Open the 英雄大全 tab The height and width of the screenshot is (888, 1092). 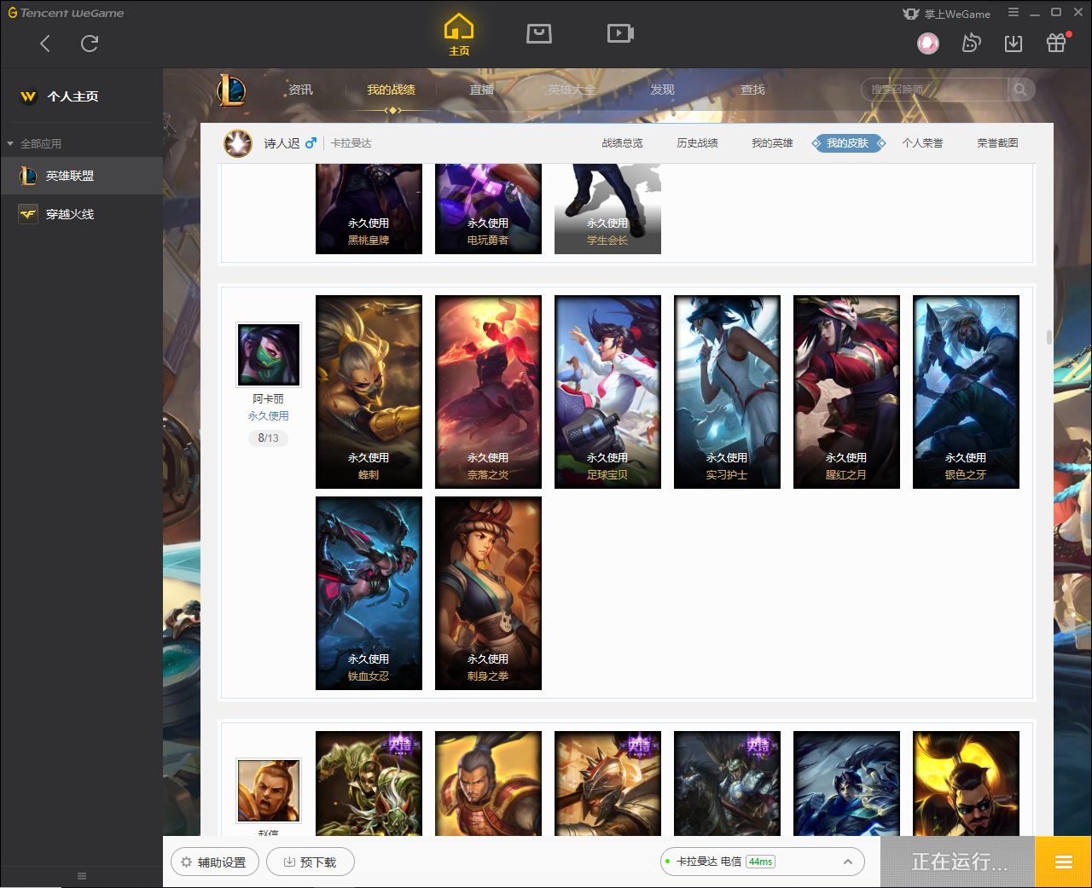pos(572,90)
